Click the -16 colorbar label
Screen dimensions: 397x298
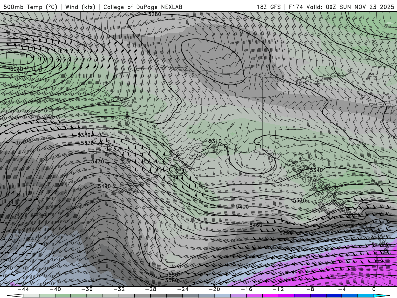(247, 289)
